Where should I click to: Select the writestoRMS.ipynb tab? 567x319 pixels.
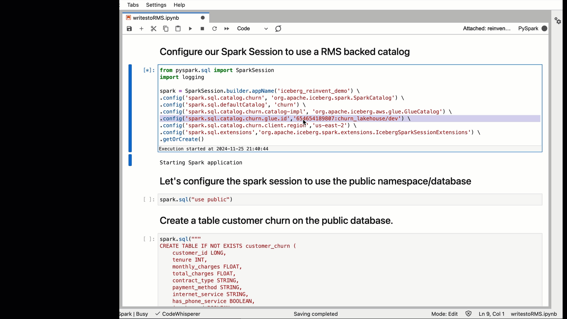(x=156, y=18)
